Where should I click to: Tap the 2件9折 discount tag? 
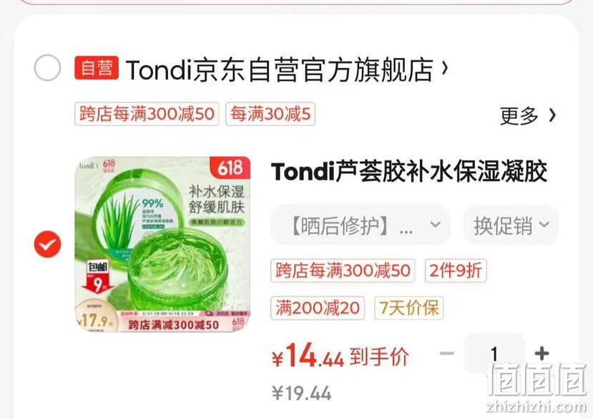pyautogui.click(x=456, y=271)
